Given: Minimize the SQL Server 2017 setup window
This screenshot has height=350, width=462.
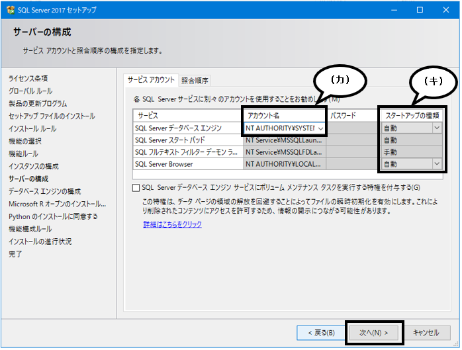Looking at the screenshot, I should [394, 10].
